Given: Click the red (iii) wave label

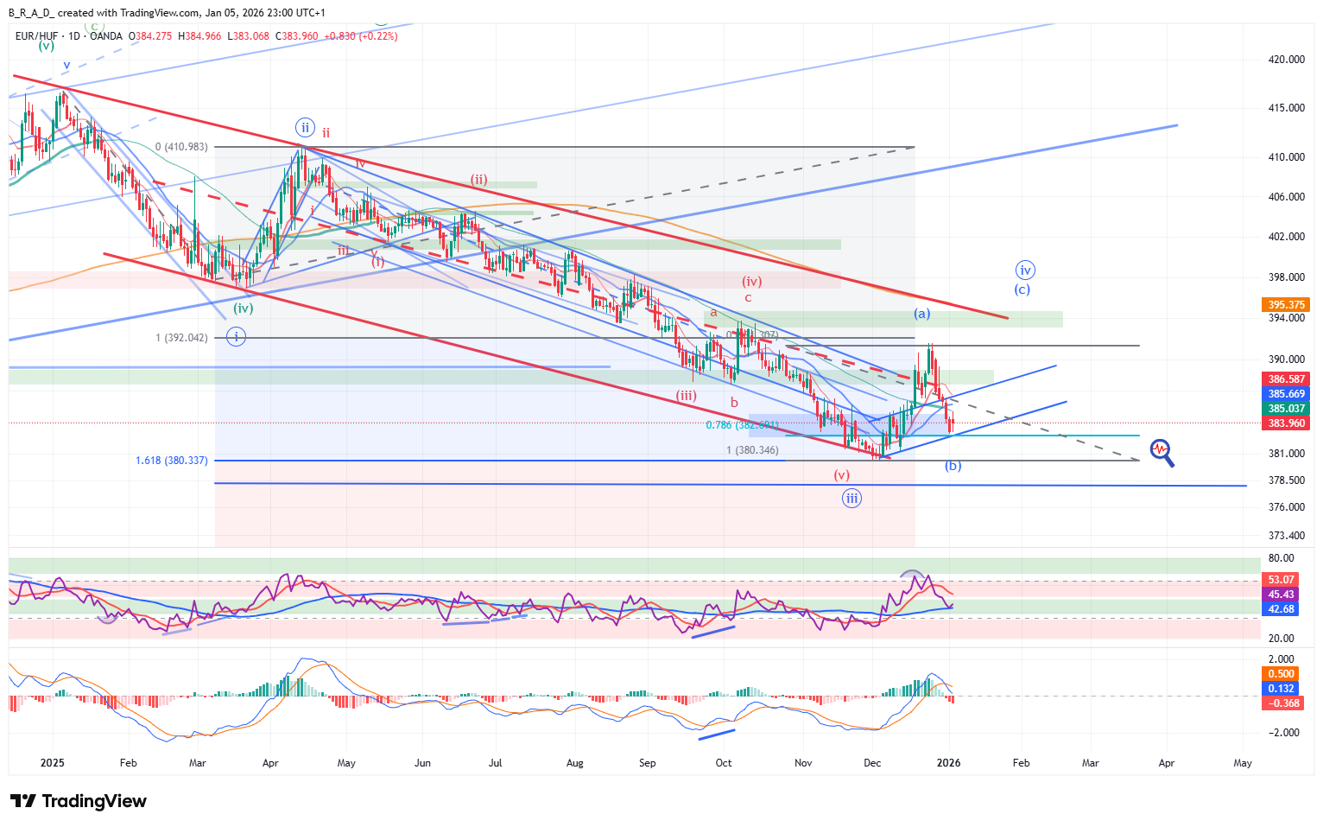Looking at the screenshot, I should point(686,396).
